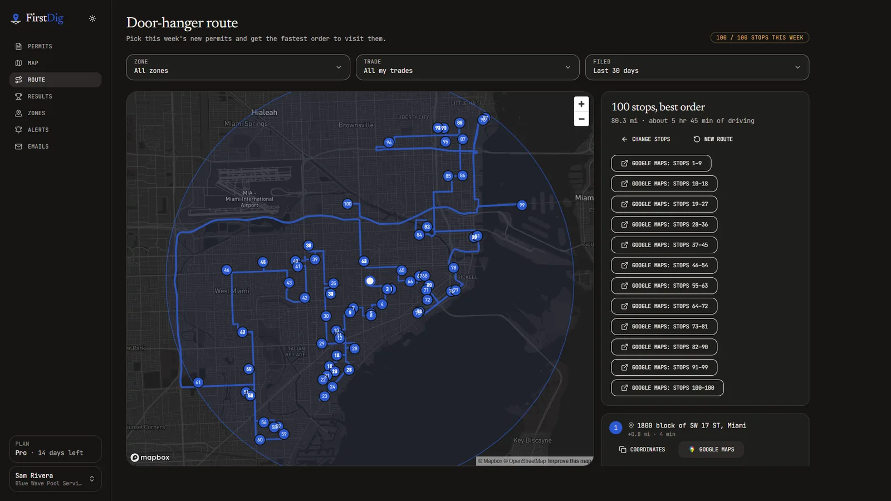Zoom out of the map with minus button
The height and width of the screenshot is (501, 891).
coord(581,119)
